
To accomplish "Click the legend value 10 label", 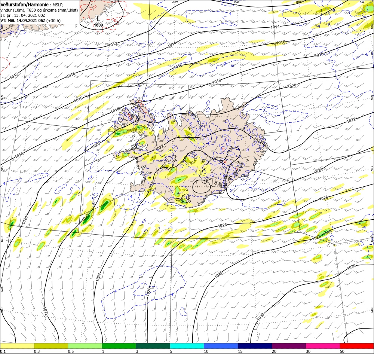I will click(x=206, y=351).
